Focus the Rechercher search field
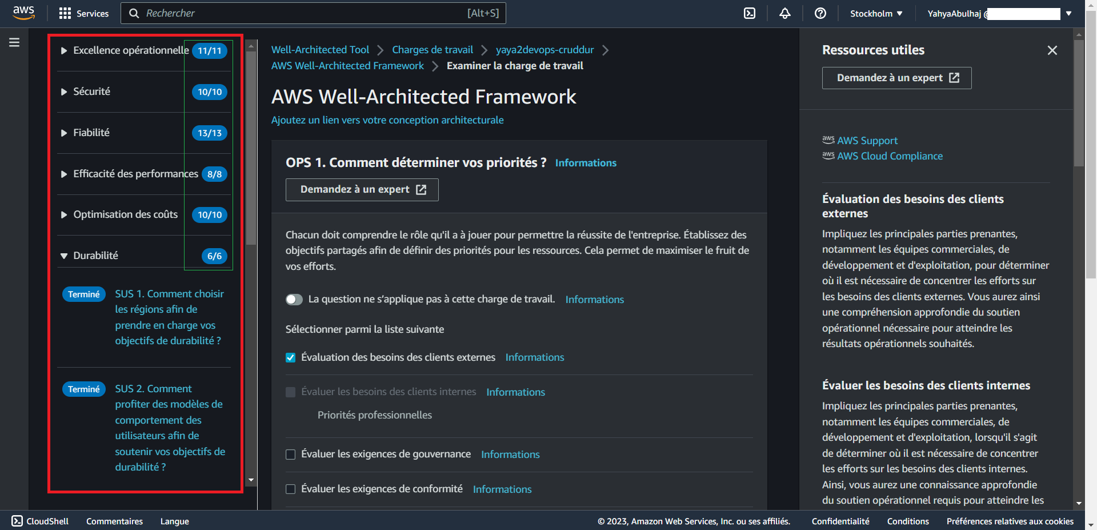The height and width of the screenshot is (530, 1097). click(313, 13)
